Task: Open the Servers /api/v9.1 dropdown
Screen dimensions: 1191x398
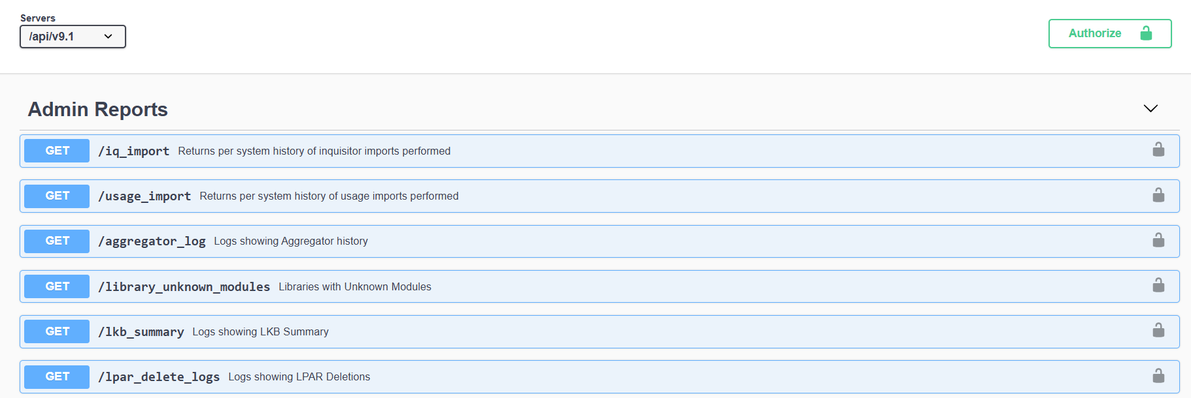Action: tap(73, 37)
